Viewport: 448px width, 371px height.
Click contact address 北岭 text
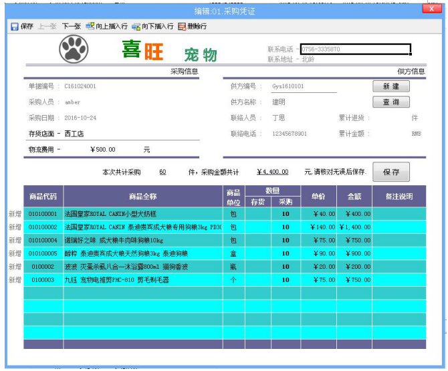[308, 59]
